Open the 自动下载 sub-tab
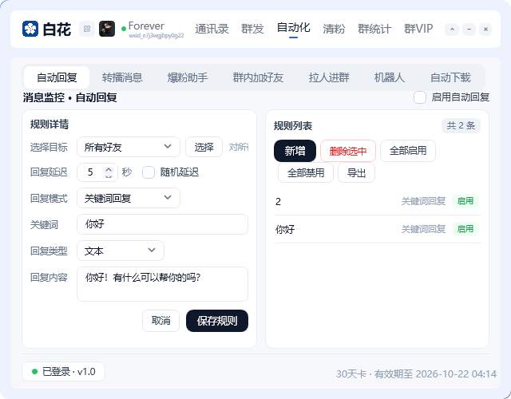511x399 pixels. point(450,77)
